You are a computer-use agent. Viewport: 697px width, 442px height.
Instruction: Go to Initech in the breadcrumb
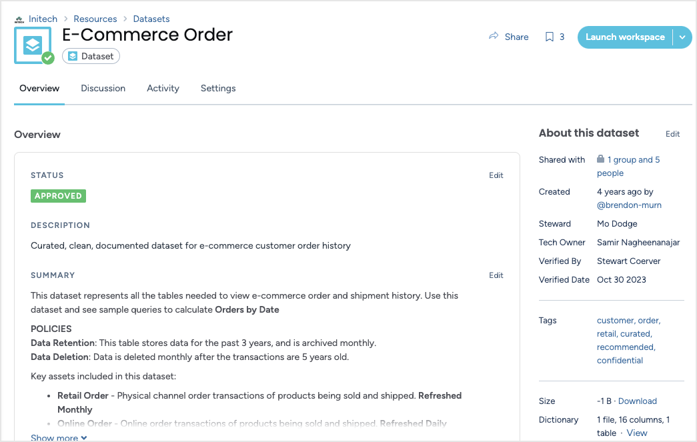coord(43,19)
